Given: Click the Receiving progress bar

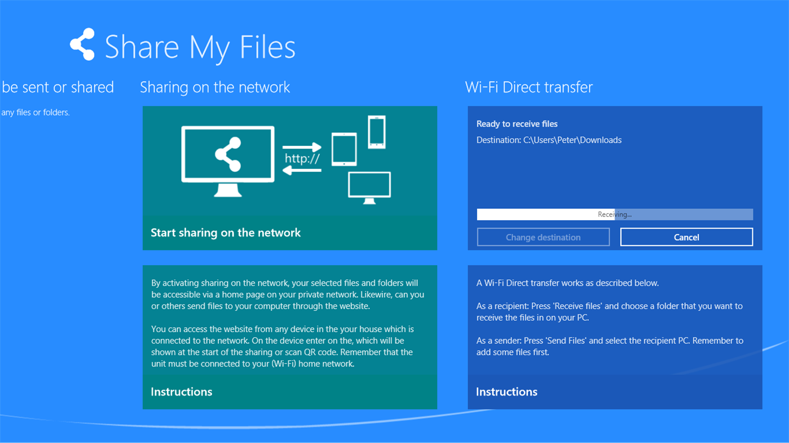Looking at the screenshot, I should 615,214.
